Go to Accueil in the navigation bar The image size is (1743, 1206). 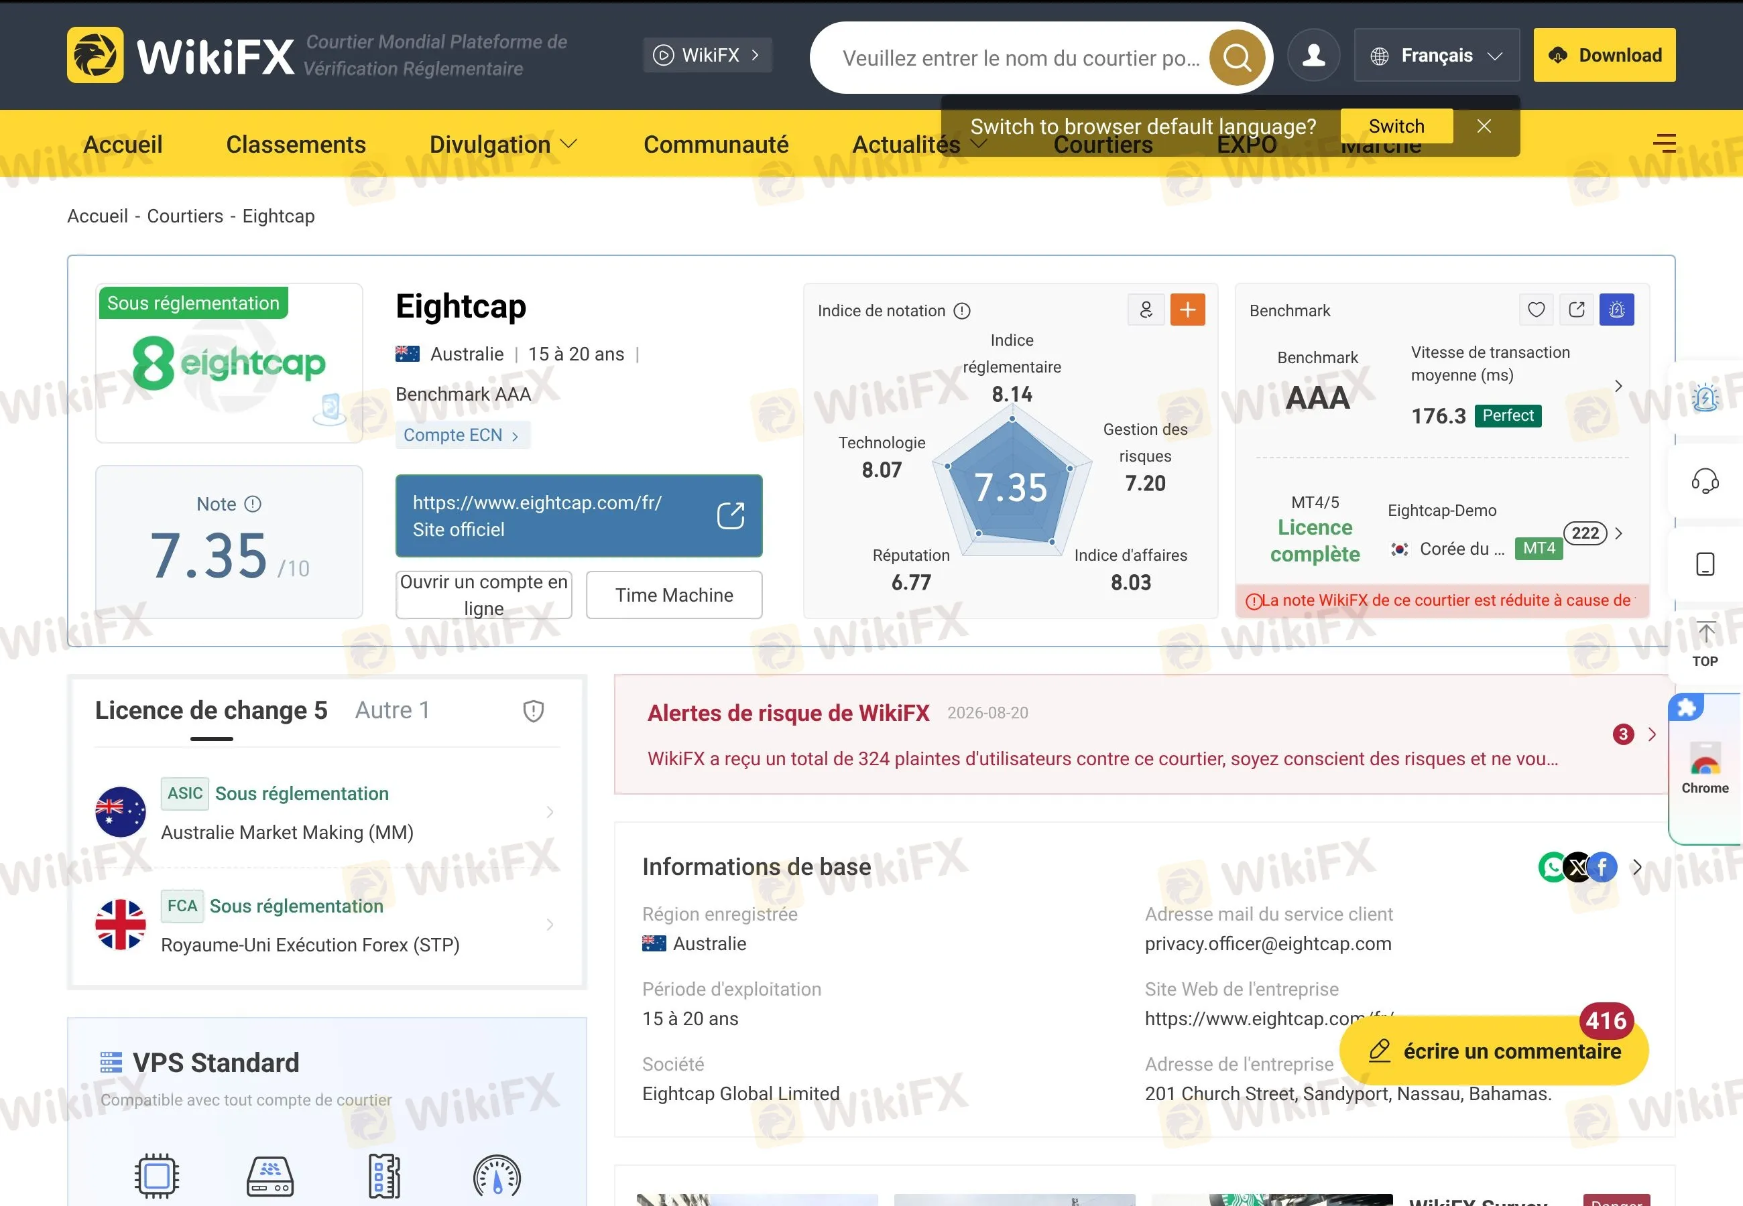(123, 143)
